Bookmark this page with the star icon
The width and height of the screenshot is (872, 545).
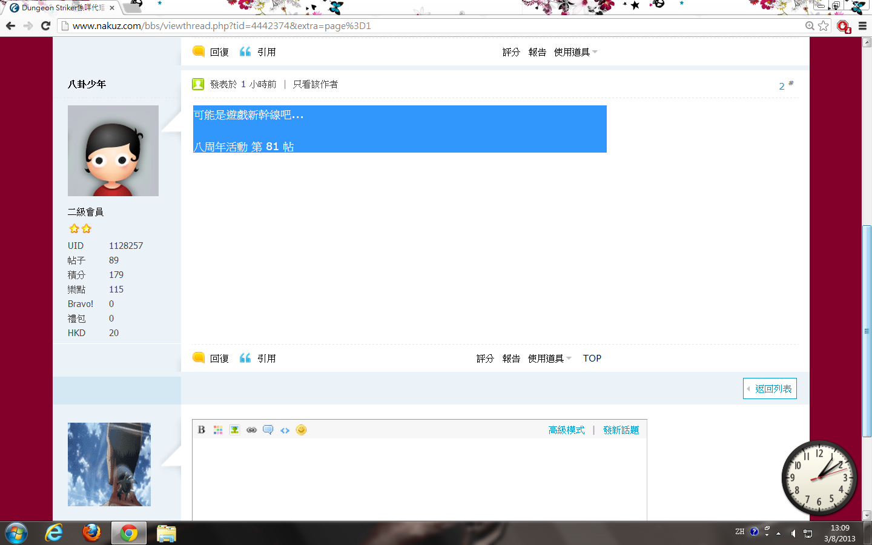(824, 25)
